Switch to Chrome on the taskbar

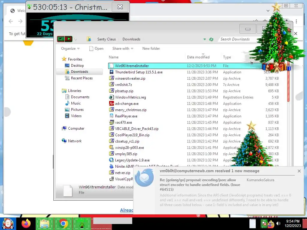63,223
